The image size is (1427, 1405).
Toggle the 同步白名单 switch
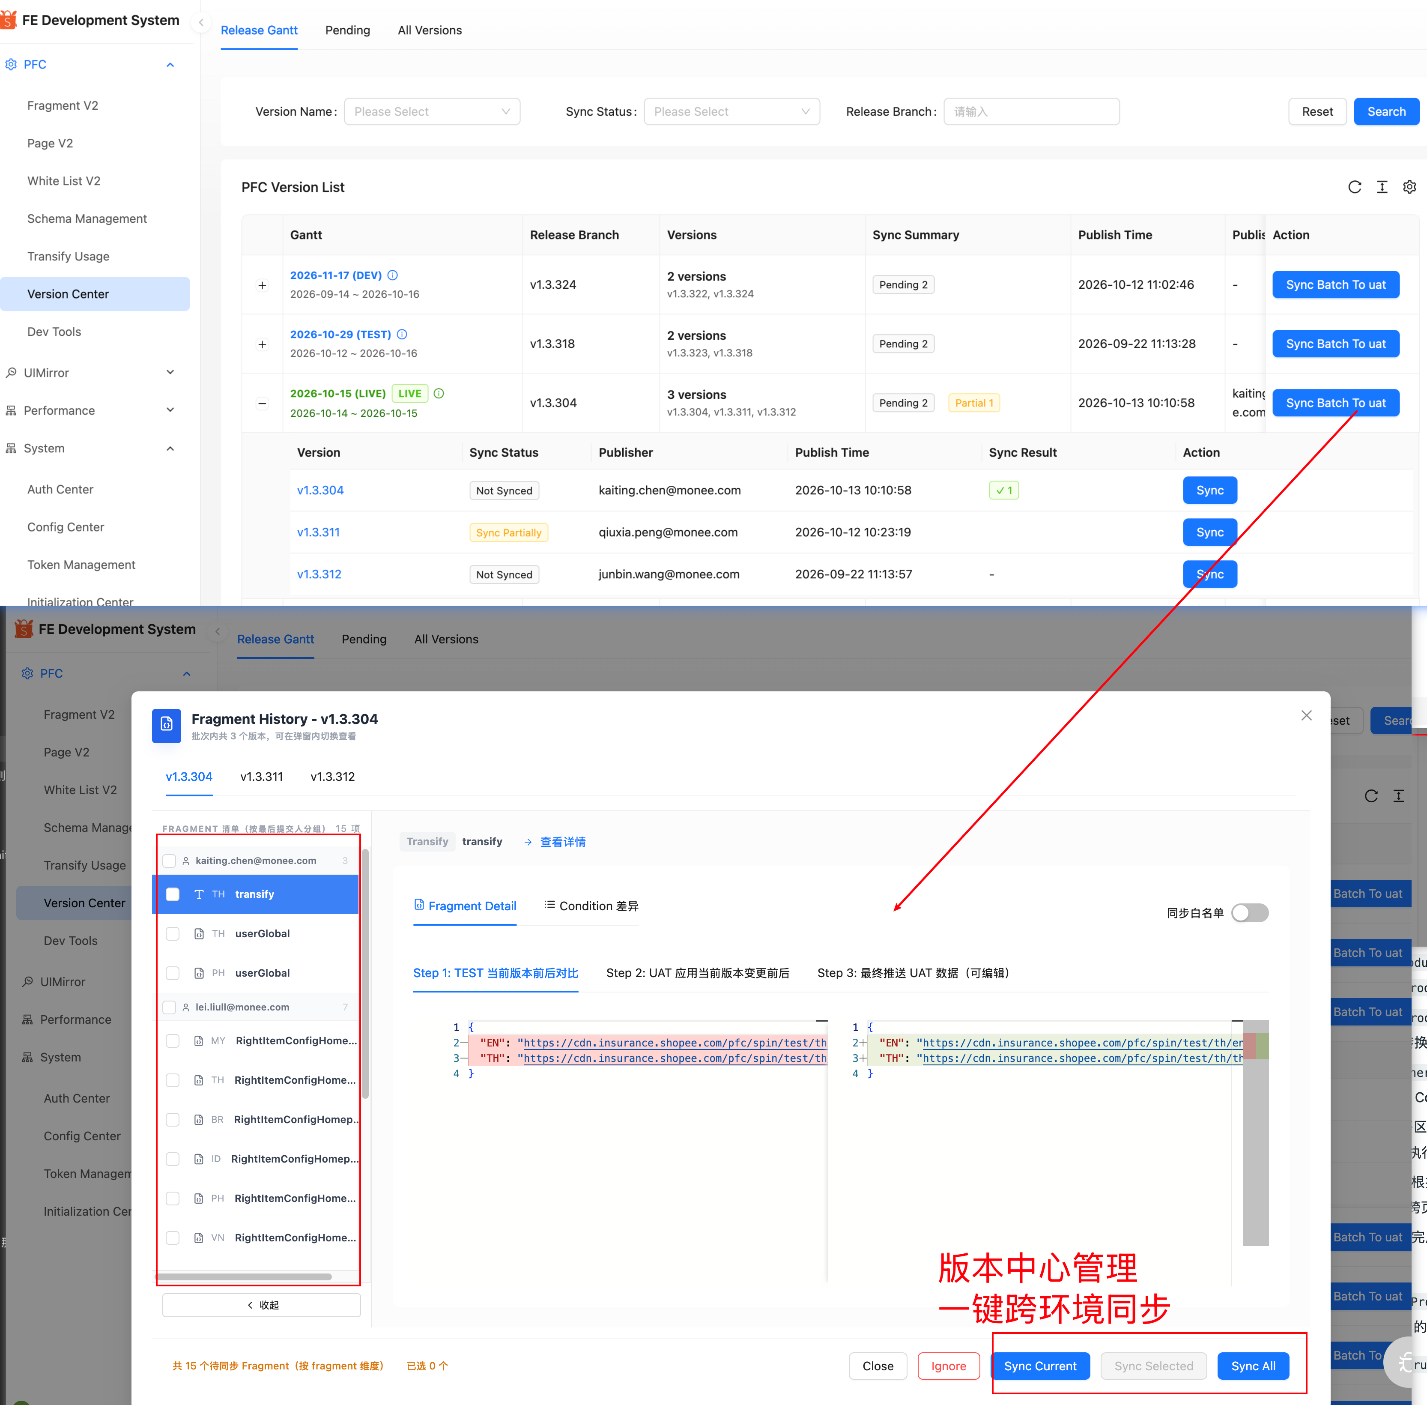[x=1250, y=913]
